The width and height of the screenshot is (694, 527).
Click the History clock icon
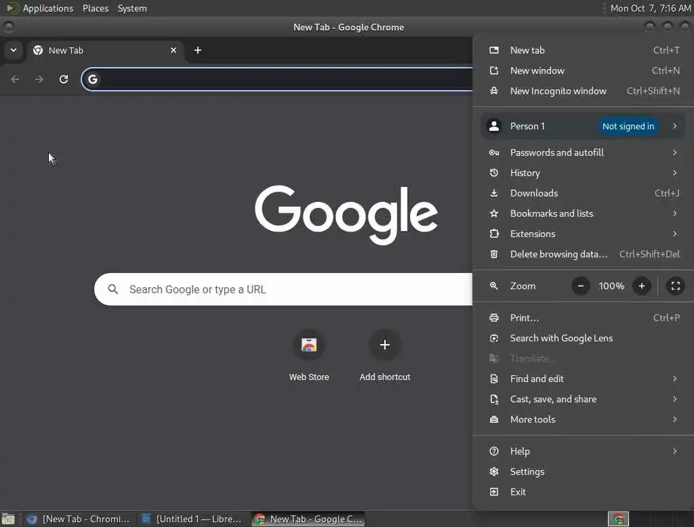tap(494, 173)
